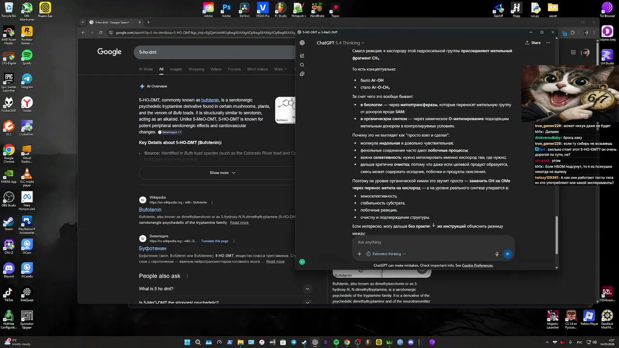Select the Forums search tab
Viewport: 619px width, 348px height.
[235, 69]
